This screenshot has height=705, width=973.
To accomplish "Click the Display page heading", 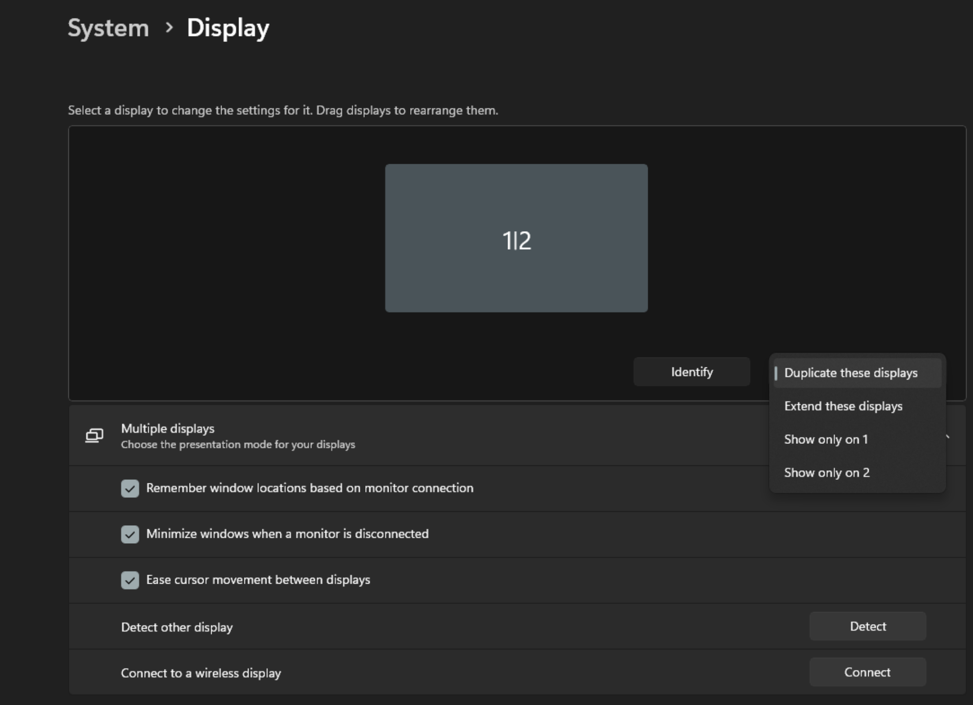I will click(228, 28).
